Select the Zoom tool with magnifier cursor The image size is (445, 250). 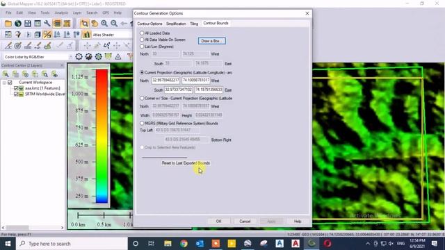(84, 24)
